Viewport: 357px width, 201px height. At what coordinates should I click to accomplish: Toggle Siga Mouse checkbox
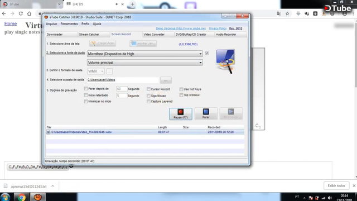(148, 95)
